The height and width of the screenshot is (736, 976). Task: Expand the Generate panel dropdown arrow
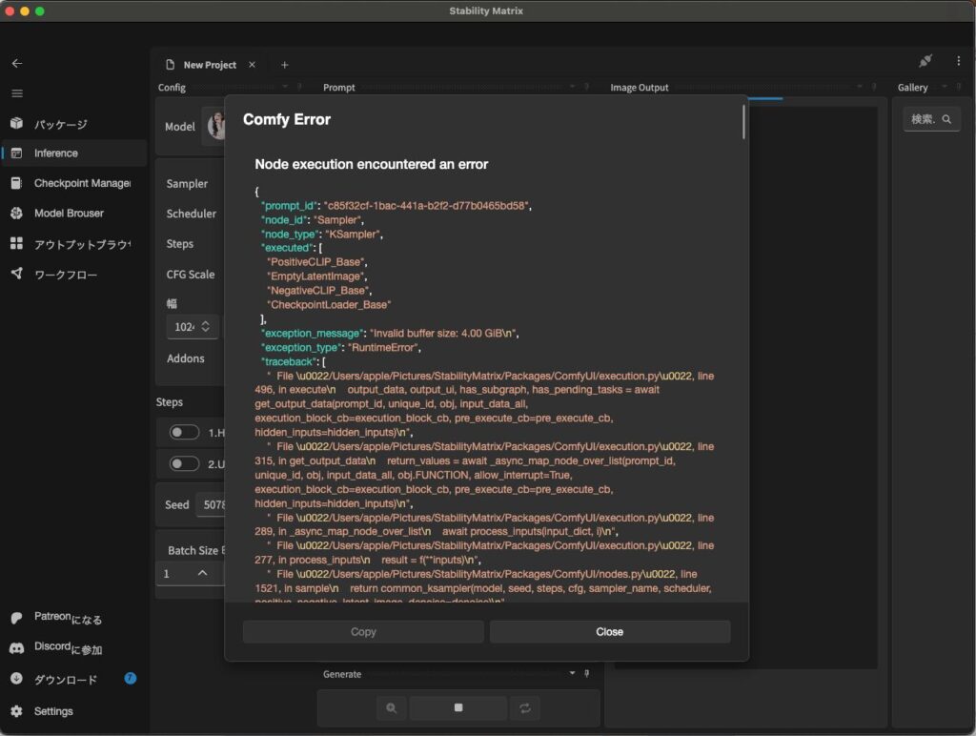coord(572,673)
